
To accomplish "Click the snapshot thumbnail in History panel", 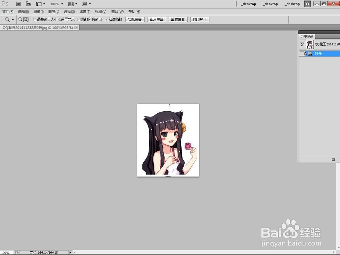I will click(310, 44).
